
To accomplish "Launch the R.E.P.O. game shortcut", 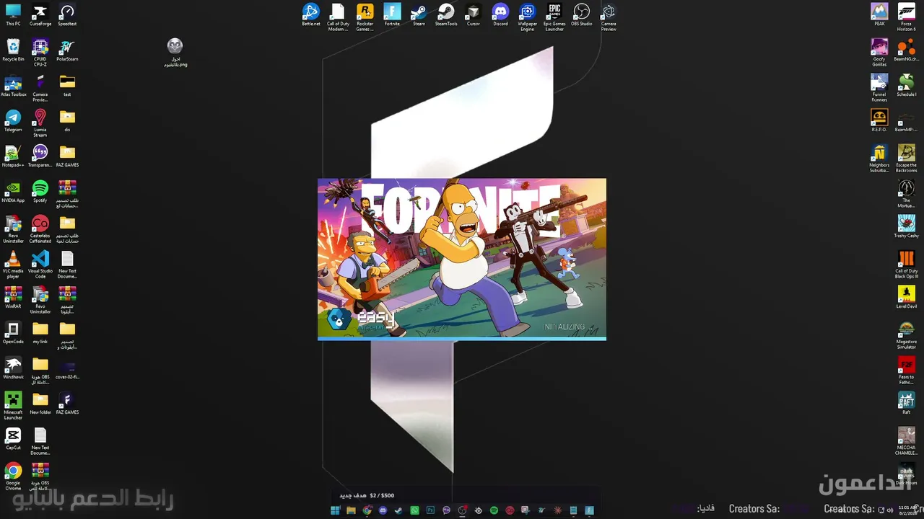I will [x=879, y=121].
